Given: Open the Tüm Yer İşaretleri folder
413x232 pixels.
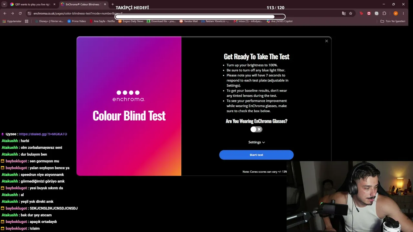Looking at the screenshot, I should click(393, 21).
